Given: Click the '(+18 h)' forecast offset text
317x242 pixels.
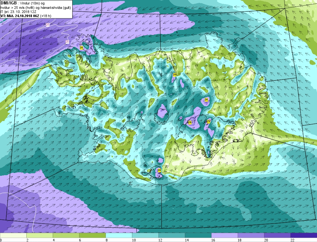Looking at the screenshot, I should pyautogui.click(x=46, y=16).
